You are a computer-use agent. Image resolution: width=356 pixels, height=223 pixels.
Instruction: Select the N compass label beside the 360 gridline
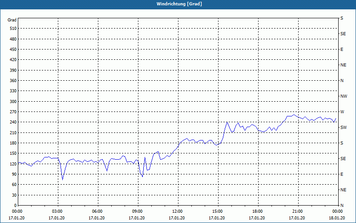[342, 81]
